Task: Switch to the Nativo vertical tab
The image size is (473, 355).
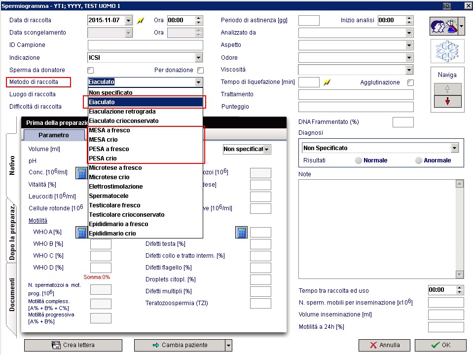Action: (12, 165)
